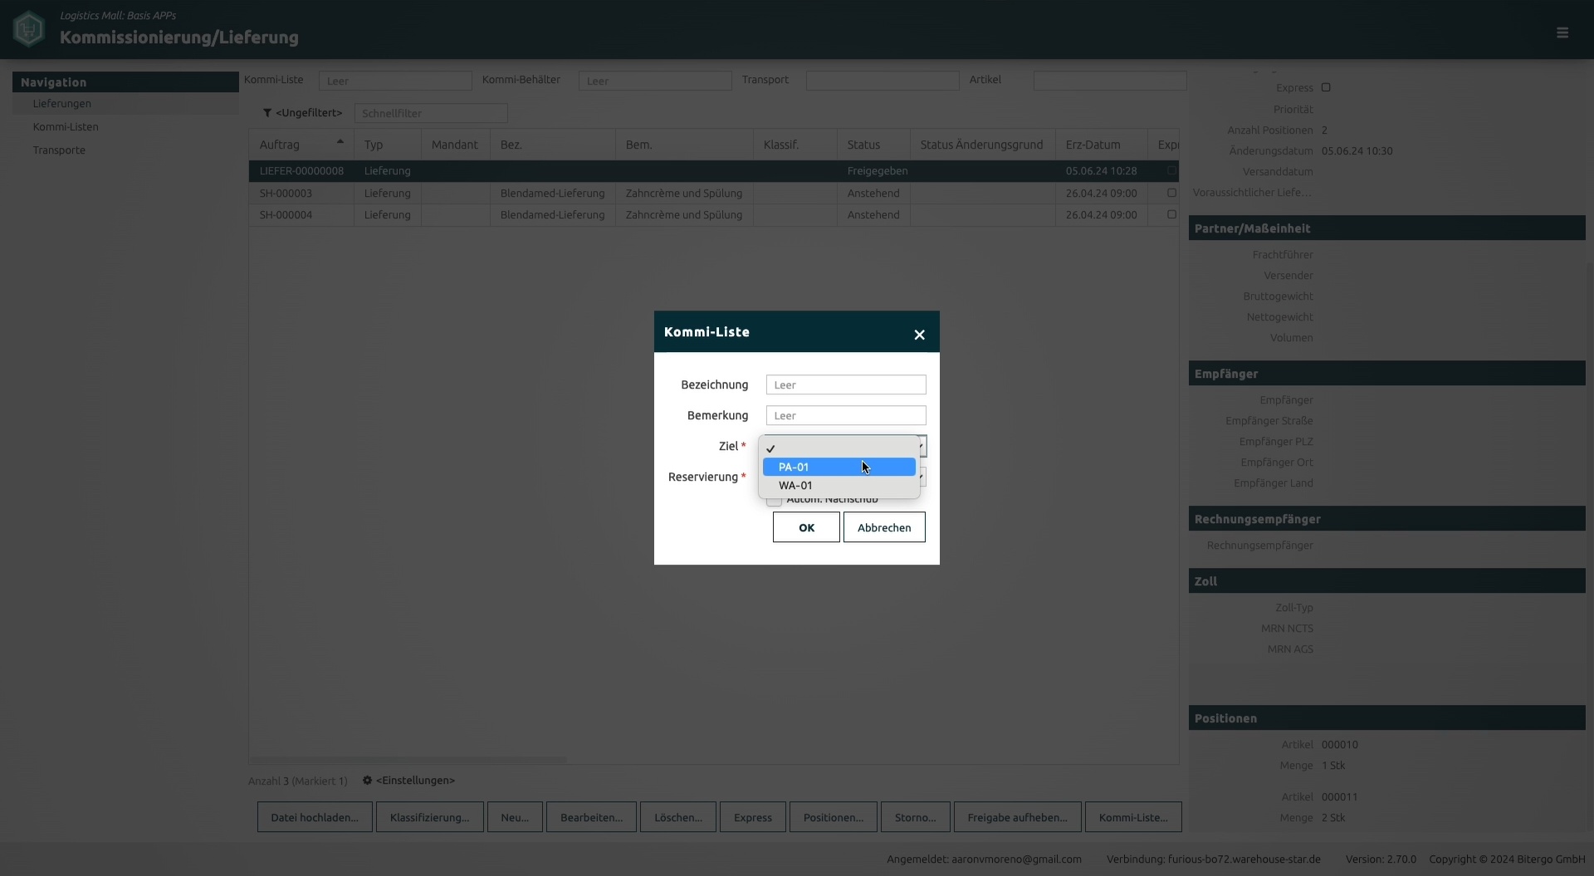Viewport: 1594px width, 876px height.
Task: Select WA-01 in the Ziel dropdown list
Action: pyautogui.click(x=839, y=485)
